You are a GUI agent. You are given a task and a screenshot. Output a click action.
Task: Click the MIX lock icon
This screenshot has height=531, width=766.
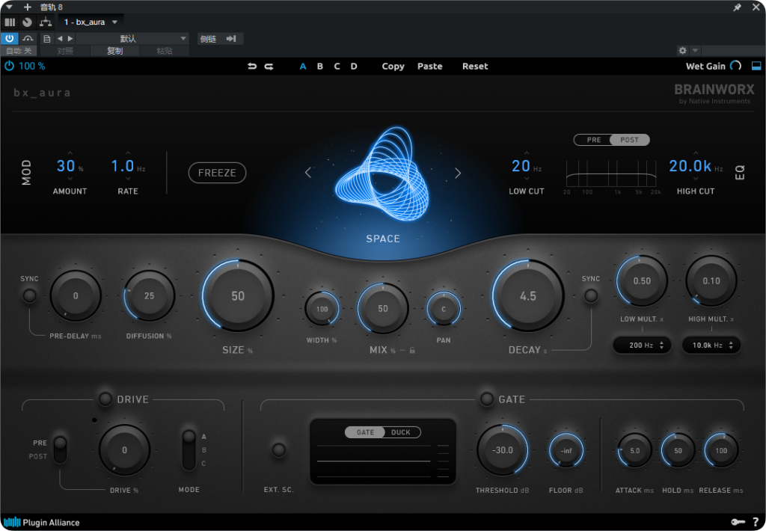coord(412,350)
